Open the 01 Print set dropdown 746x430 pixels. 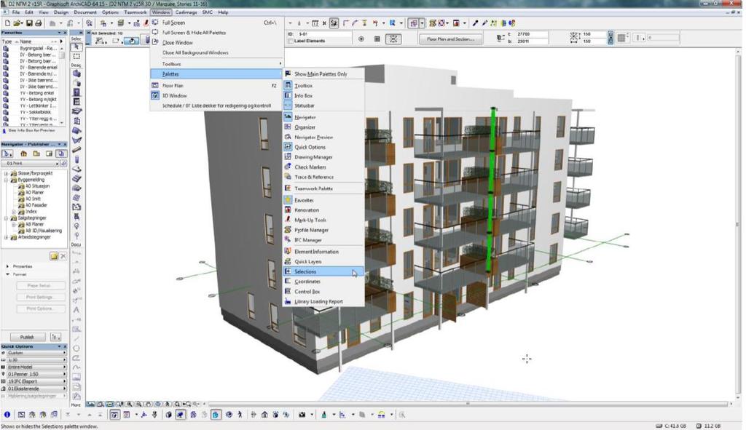pyautogui.click(x=31, y=164)
